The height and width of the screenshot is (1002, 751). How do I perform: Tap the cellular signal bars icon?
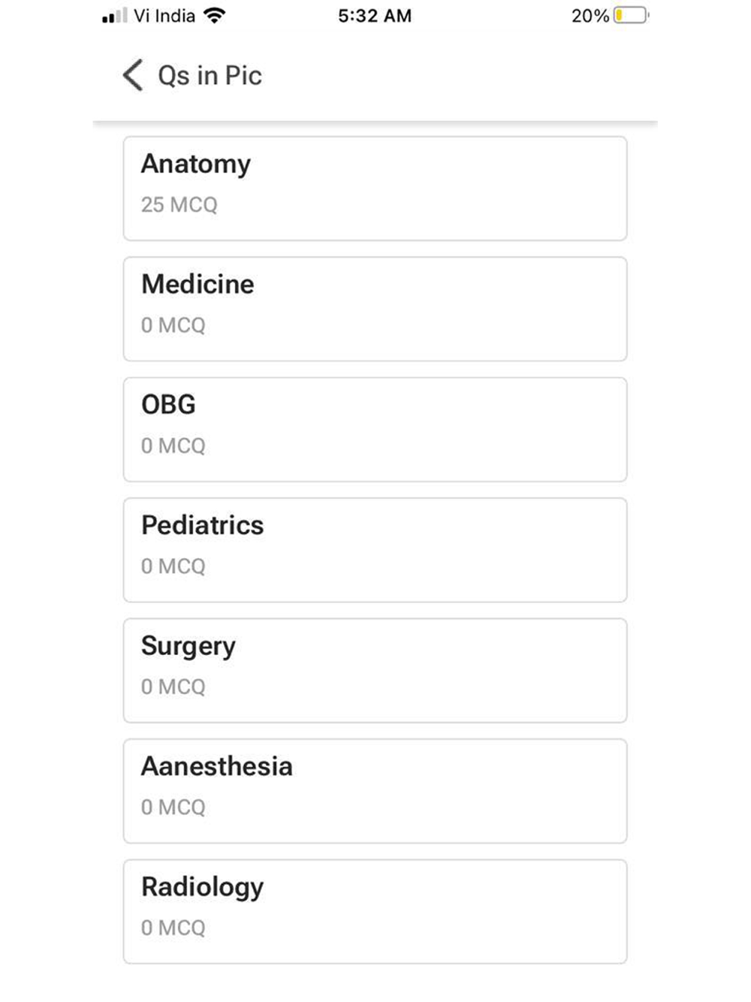tap(115, 16)
